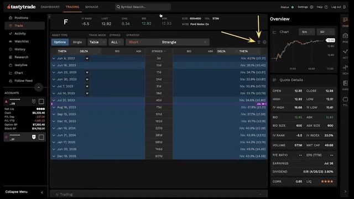Open the Order Chains (OCH) side tab
This screenshot has height=199, width=354.
345,70
